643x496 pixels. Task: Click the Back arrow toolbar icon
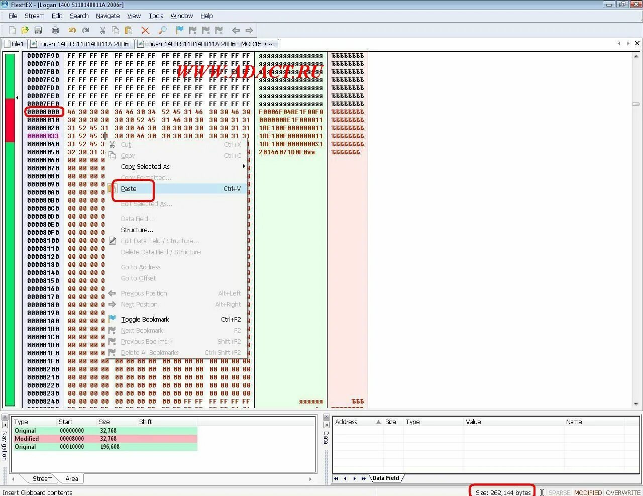(x=236, y=30)
